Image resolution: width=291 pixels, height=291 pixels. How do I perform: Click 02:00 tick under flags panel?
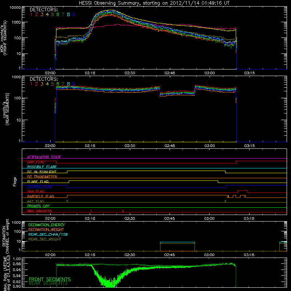point(50,219)
